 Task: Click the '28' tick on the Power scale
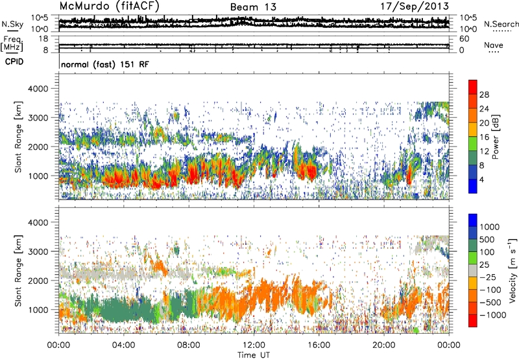(484, 95)
